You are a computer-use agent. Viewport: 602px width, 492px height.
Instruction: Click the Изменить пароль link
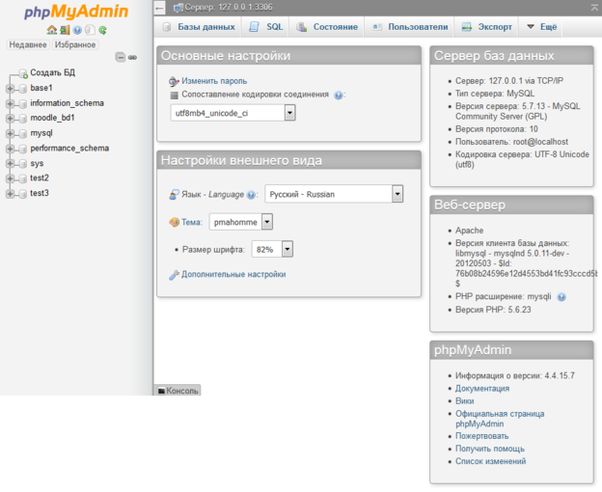[214, 81]
